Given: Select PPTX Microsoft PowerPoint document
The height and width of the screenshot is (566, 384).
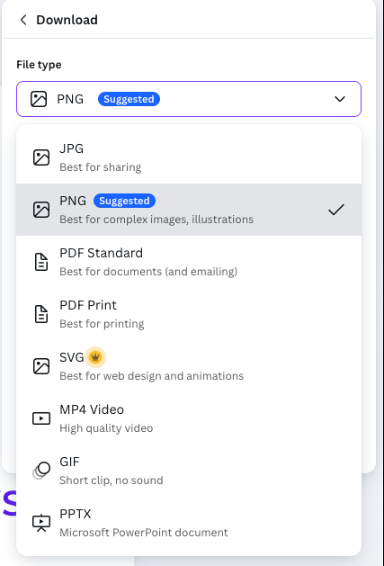Looking at the screenshot, I should [x=189, y=523].
